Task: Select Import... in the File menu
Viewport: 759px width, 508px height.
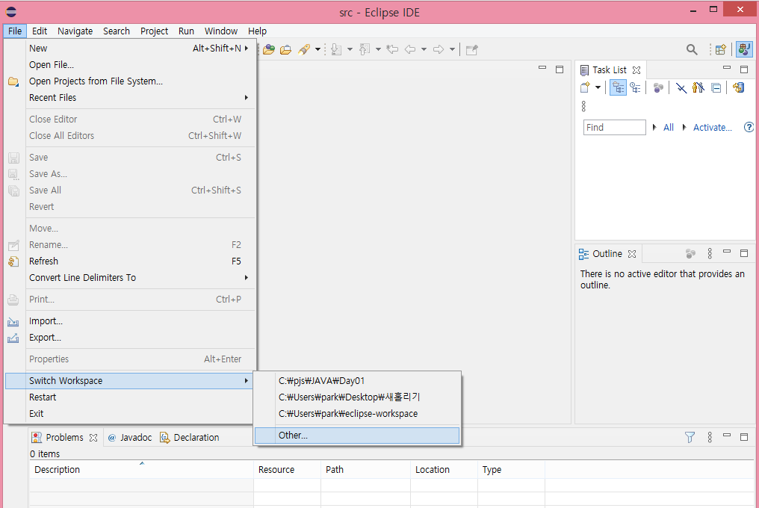Action: click(130, 321)
